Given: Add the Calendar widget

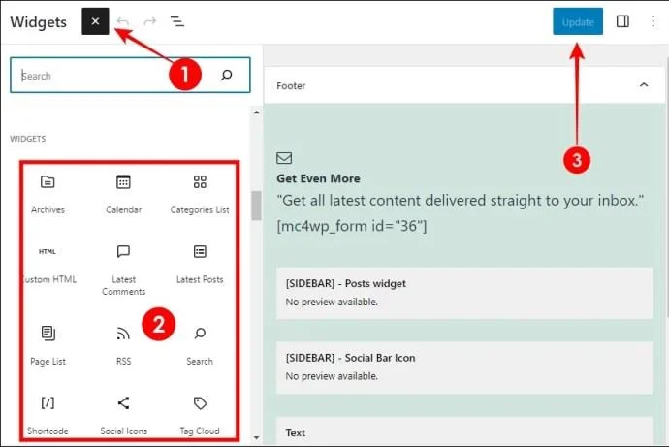Looking at the screenshot, I should pyautogui.click(x=123, y=194).
